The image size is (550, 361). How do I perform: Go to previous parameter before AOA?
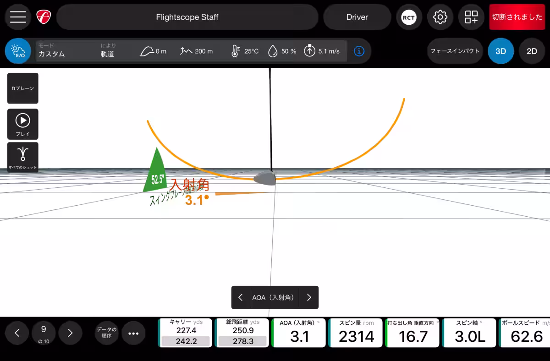click(241, 297)
